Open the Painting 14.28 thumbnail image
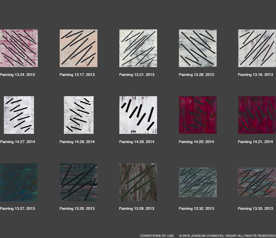The image size is (276, 238). tap(79, 115)
